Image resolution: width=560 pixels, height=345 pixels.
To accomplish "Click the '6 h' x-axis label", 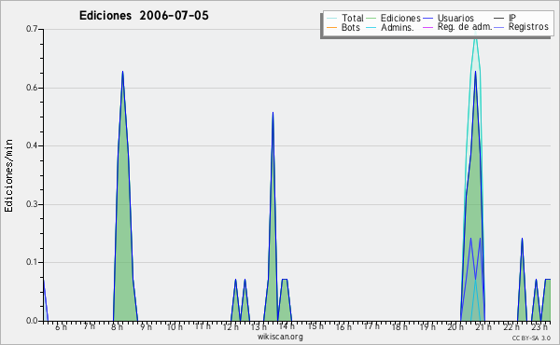I will point(61,327).
